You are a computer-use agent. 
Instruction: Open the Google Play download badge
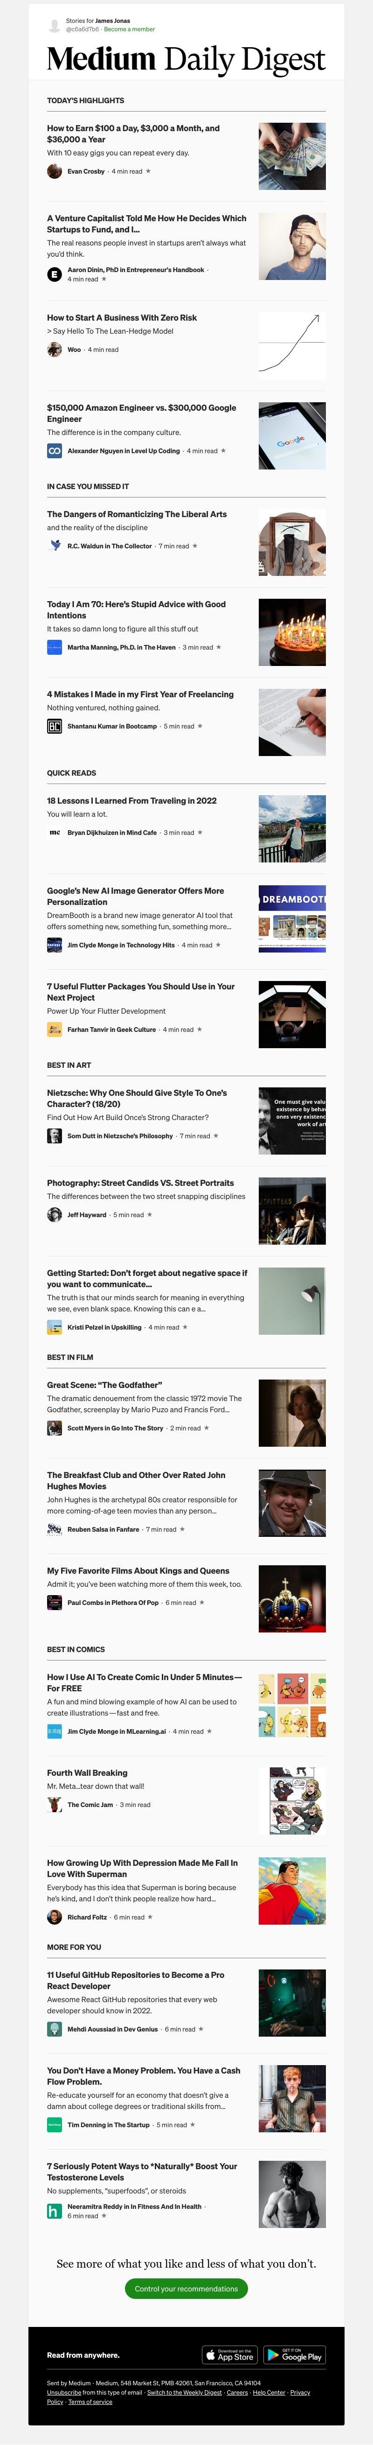(294, 2355)
